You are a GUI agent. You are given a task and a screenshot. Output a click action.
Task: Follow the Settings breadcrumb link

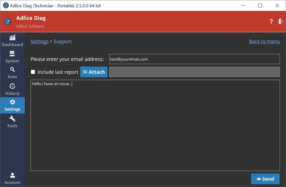(x=39, y=42)
